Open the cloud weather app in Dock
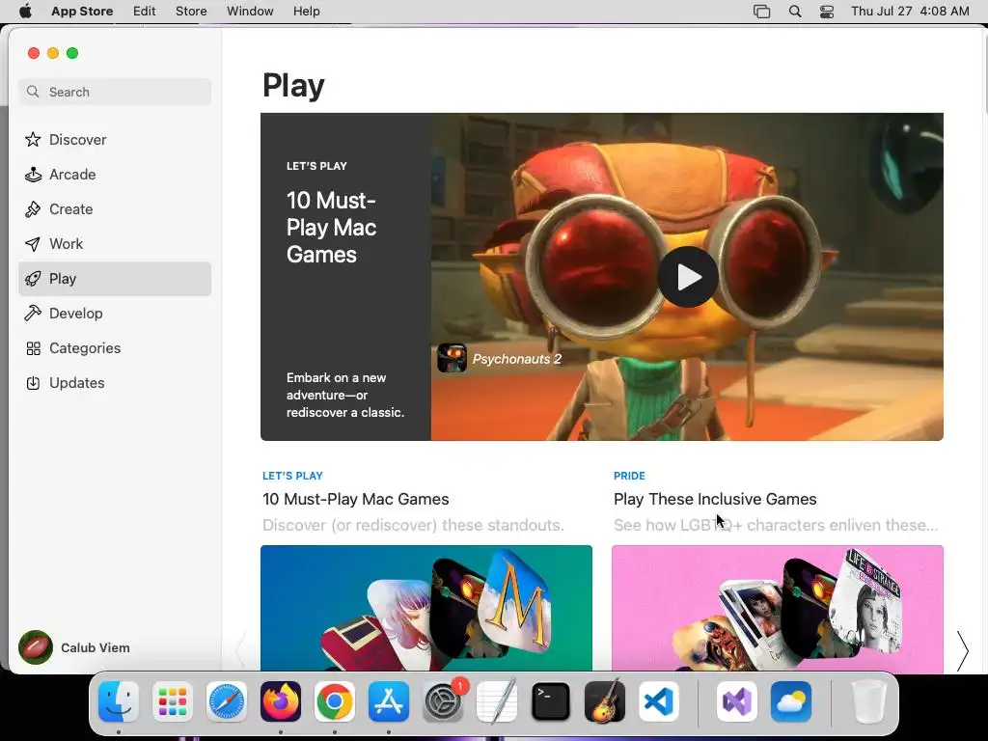Screen dimensions: 988x741 (x=791, y=701)
